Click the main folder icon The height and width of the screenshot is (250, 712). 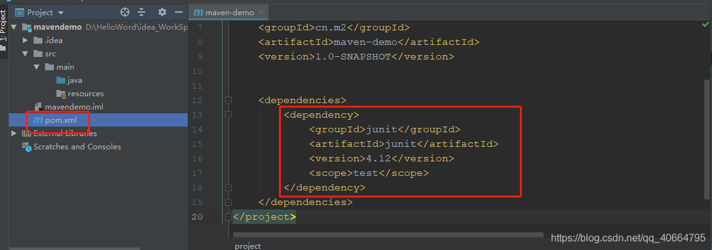[x=49, y=67]
